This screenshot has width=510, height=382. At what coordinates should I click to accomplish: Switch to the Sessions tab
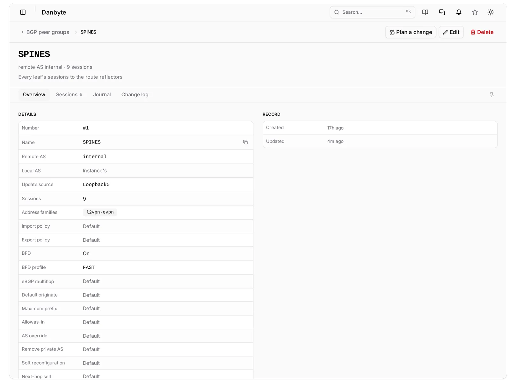pyautogui.click(x=69, y=95)
